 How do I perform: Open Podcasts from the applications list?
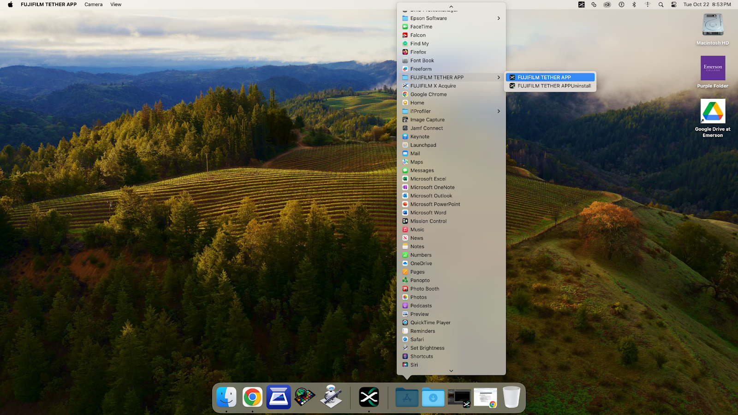pyautogui.click(x=451, y=306)
